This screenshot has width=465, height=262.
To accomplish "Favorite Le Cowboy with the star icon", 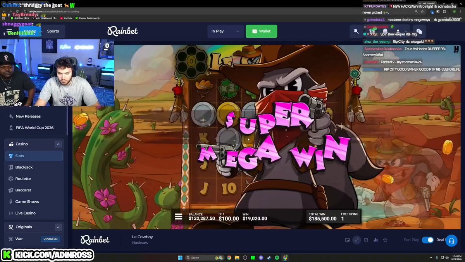I will (x=385, y=240).
